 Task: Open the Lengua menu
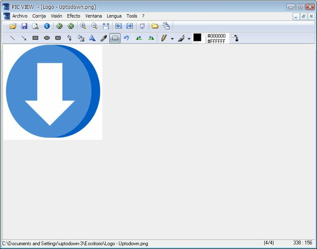pyautogui.click(x=114, y=16)
